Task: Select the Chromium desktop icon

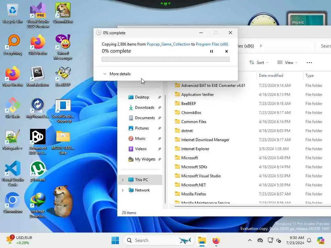Action: (x=13, y=203)
